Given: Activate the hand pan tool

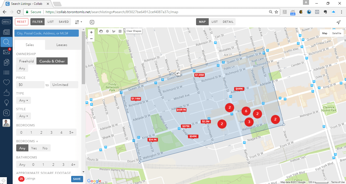Looking at the screenshot, I should tap(101, 31).
